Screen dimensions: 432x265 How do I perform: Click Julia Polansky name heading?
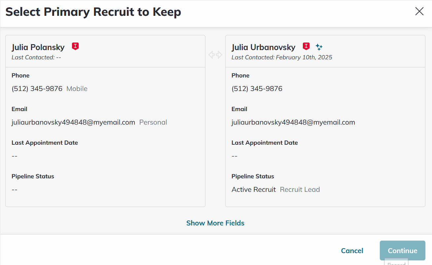[38, 47]
